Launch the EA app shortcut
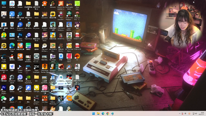The image size is (206, 116). [77, 57]
